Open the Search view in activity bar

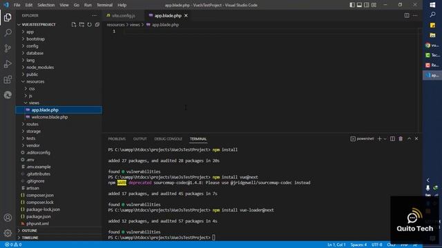8,33
